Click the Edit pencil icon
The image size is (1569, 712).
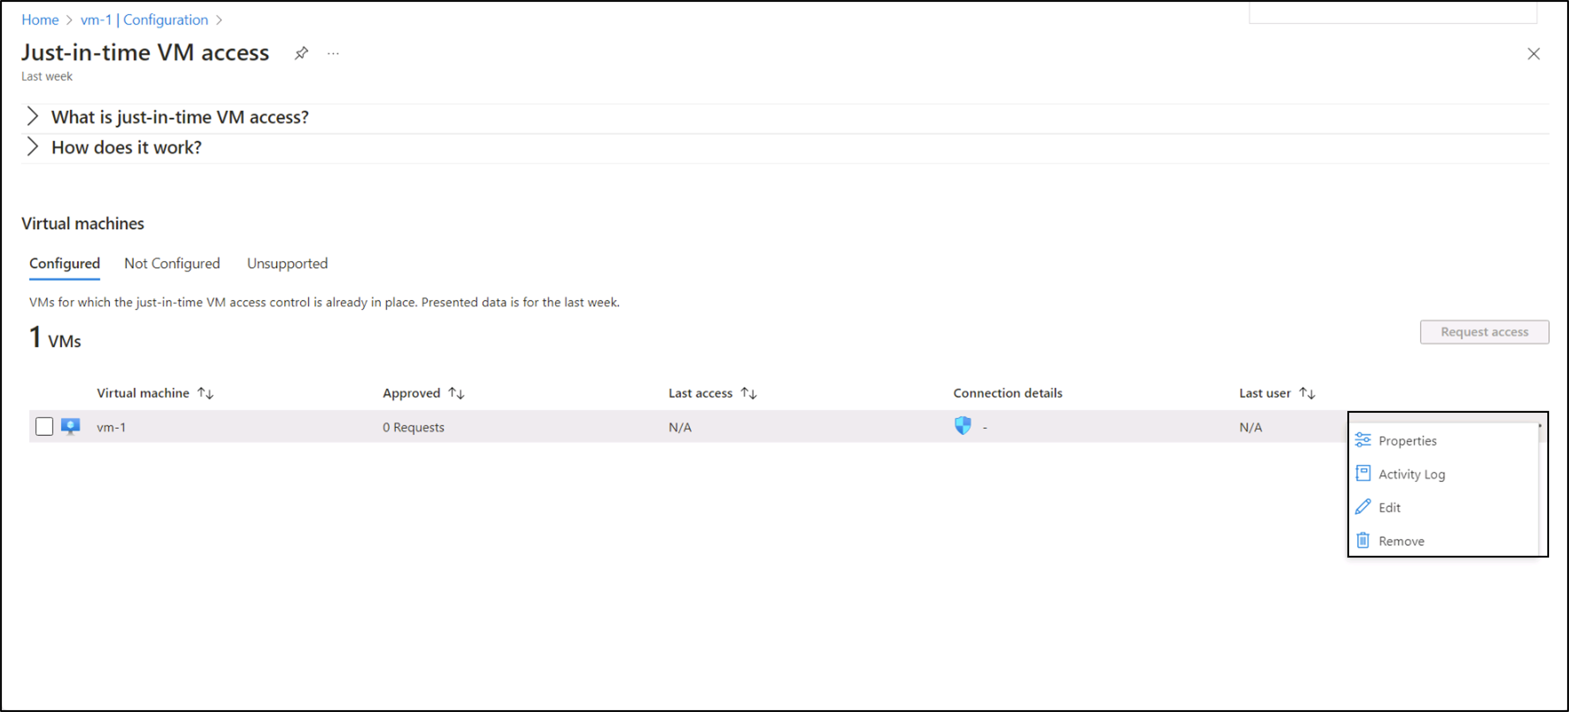[x=1363, y=507]
